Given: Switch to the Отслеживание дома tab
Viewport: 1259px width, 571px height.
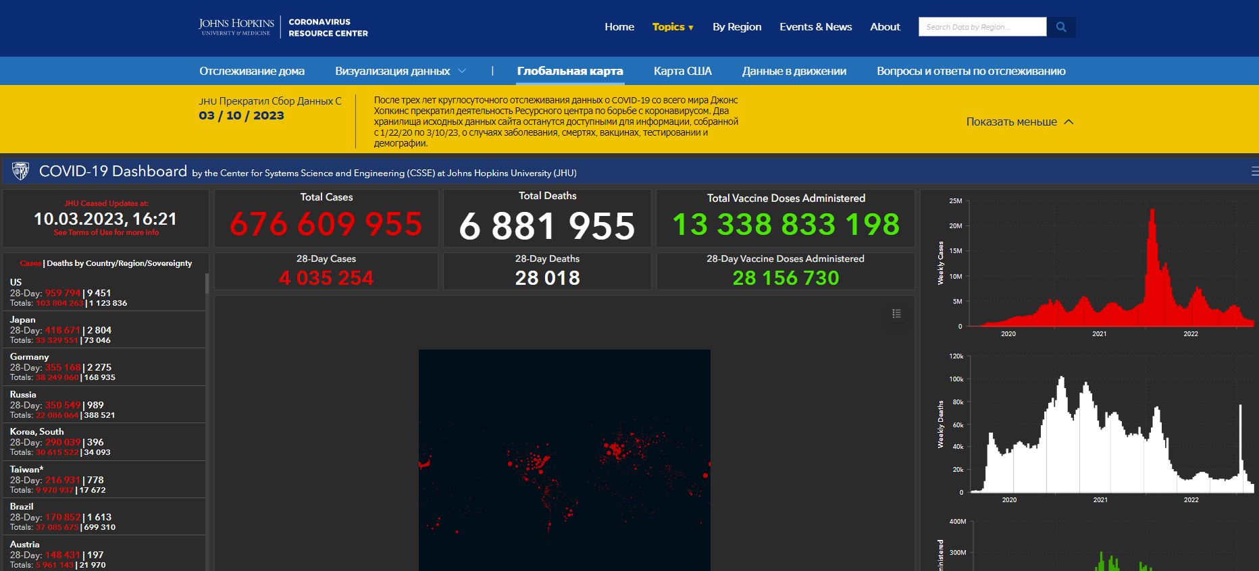Looking at the screenshot, I should pos(252,71).
